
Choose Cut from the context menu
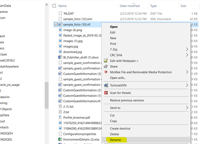pyautogui.click(x=112, y=115)
